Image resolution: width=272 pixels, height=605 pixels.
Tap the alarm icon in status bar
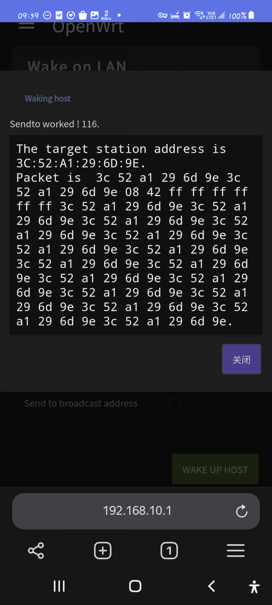(187, 15)
